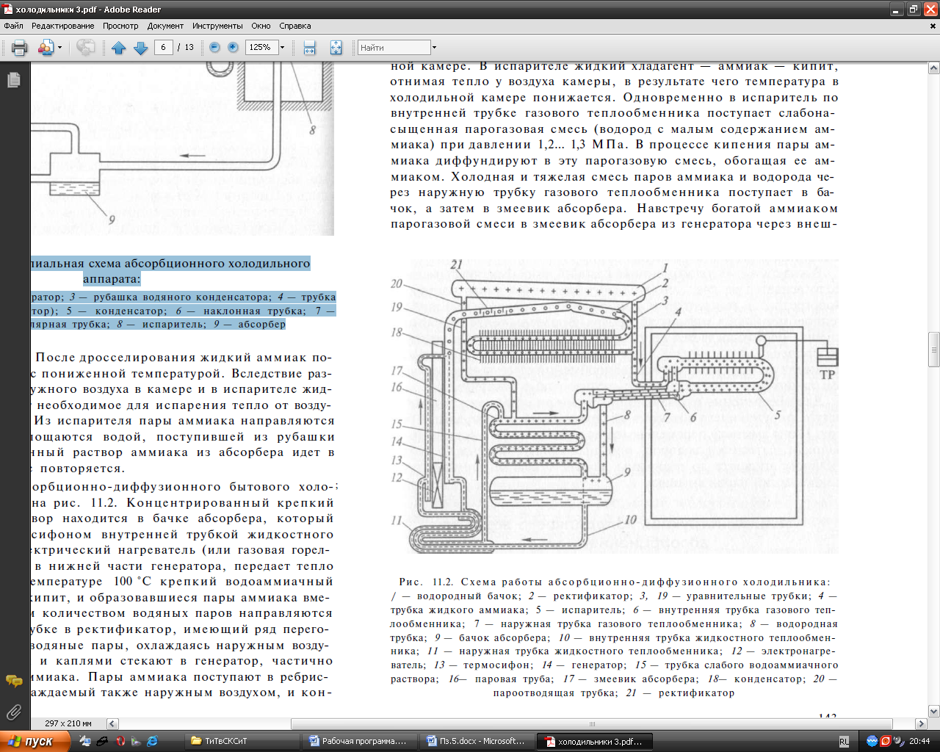This screenshot has width=940, height=752.
Task: Click the tray clock showing 20:44
Action: 919,742
